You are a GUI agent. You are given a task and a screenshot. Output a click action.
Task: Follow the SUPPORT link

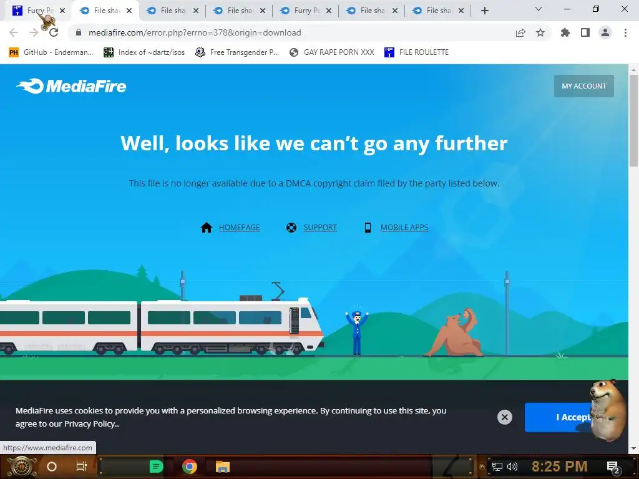(x=320, y=227)
